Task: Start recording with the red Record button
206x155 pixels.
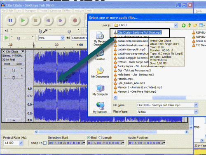Action: pyautogui.click(x=75, y=21)
